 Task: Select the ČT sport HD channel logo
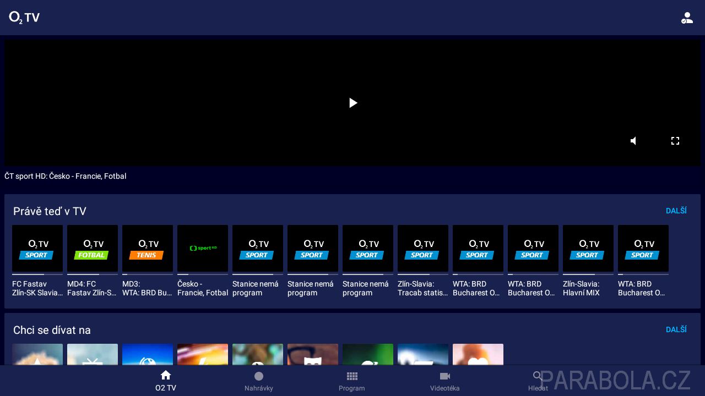click(x=203, y=248)
